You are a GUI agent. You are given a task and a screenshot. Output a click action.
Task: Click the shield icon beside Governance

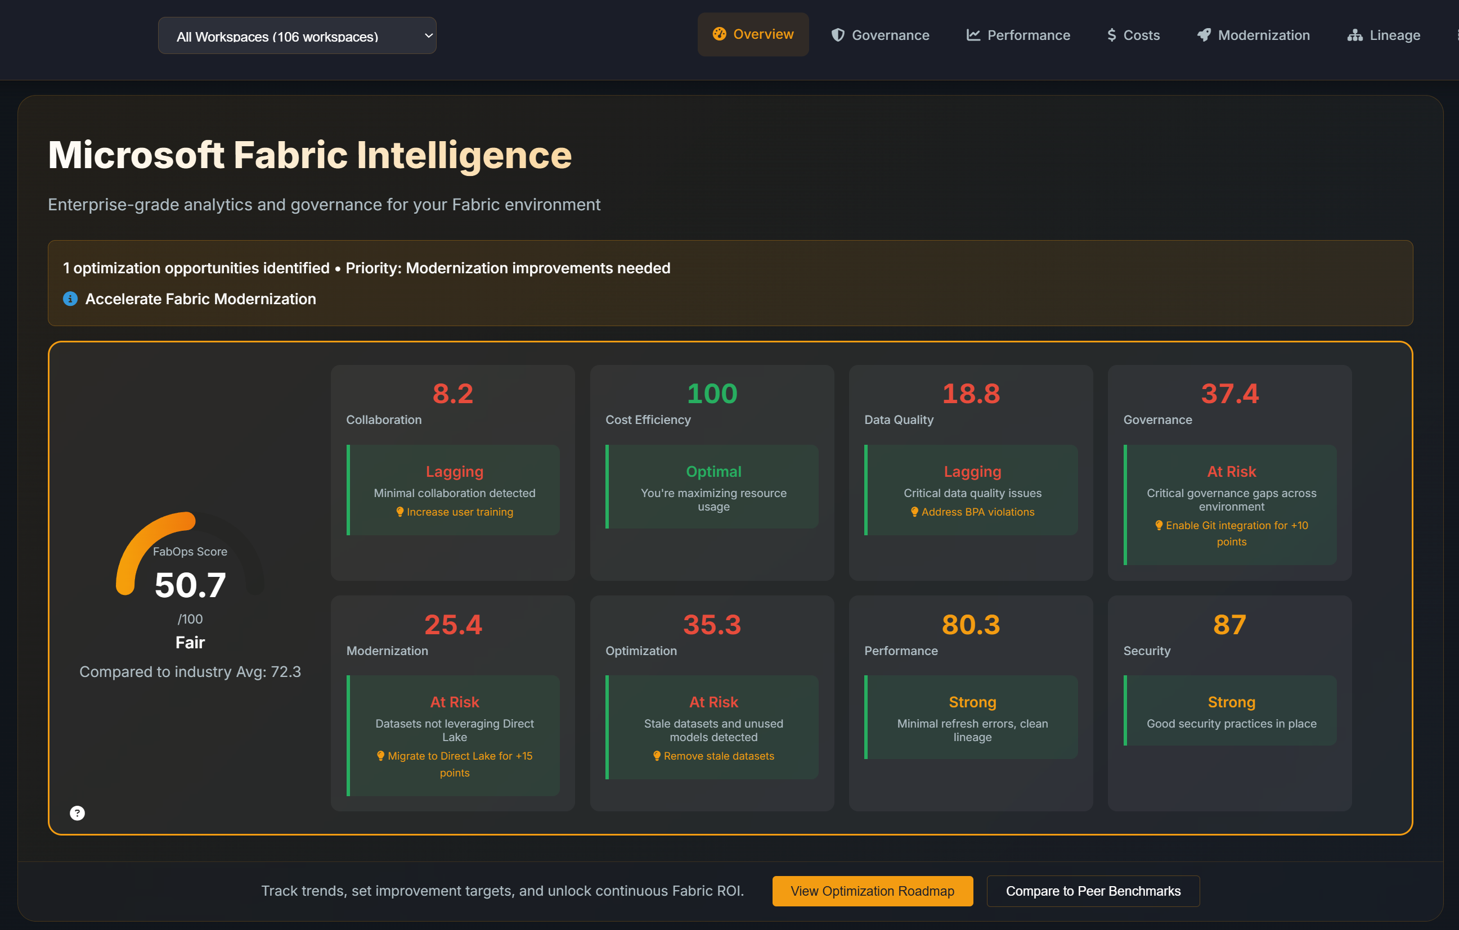click(837, 35)
